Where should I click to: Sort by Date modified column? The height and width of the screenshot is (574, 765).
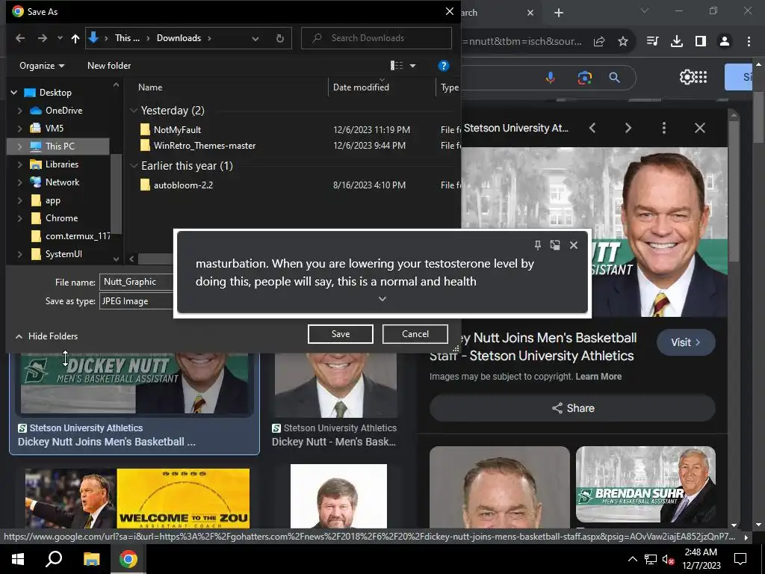tap(361, 87)
